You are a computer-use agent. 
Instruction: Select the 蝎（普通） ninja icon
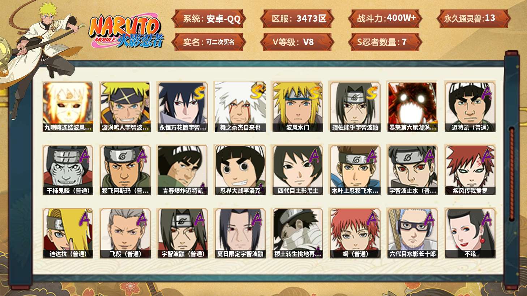pyautogui.click(x=355, y=233)
